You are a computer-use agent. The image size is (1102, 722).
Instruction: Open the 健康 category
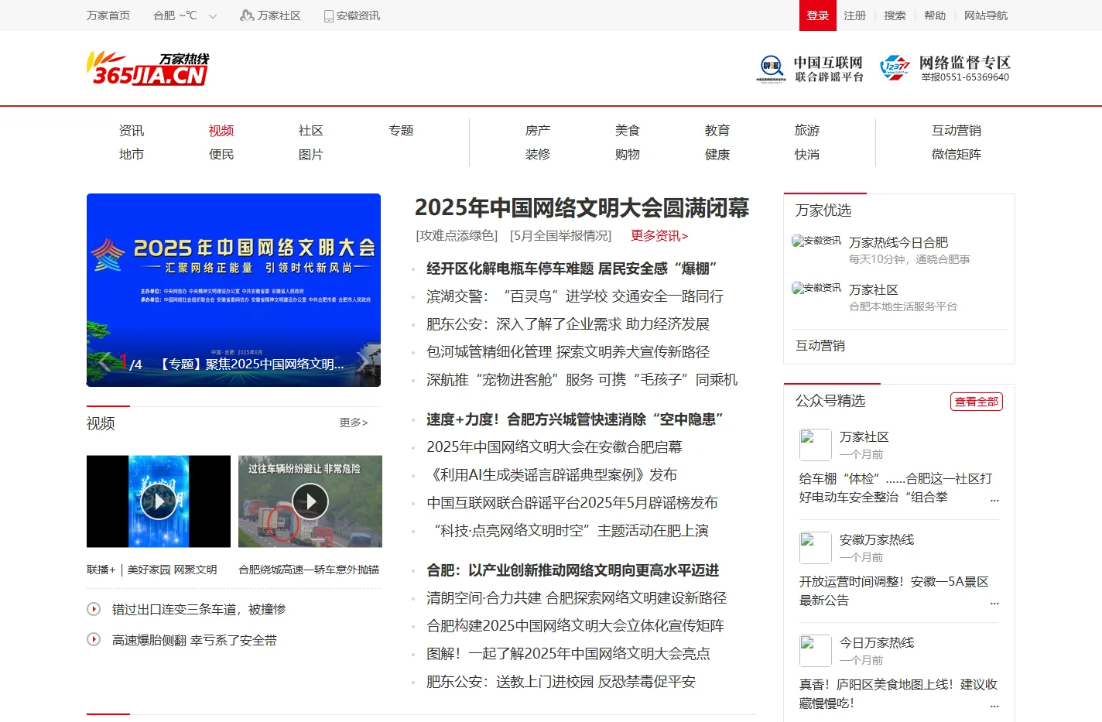coord(717,155)
